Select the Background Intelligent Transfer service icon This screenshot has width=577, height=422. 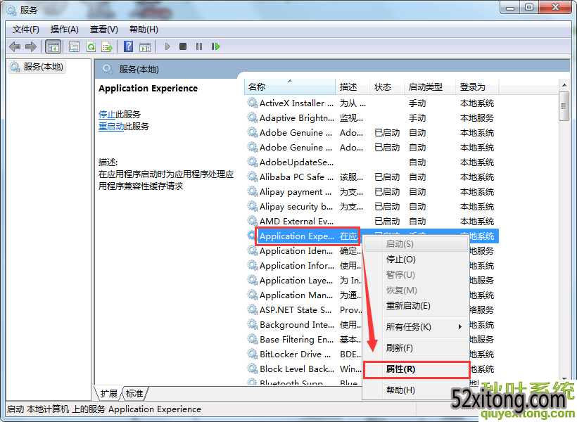point(253,324)
